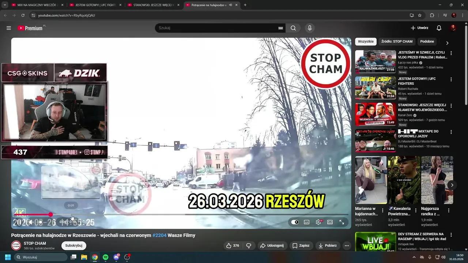The width and height of the screenshot is (468, 263).
Task: Click the Utwórz create button
Action: pos(419,28)
